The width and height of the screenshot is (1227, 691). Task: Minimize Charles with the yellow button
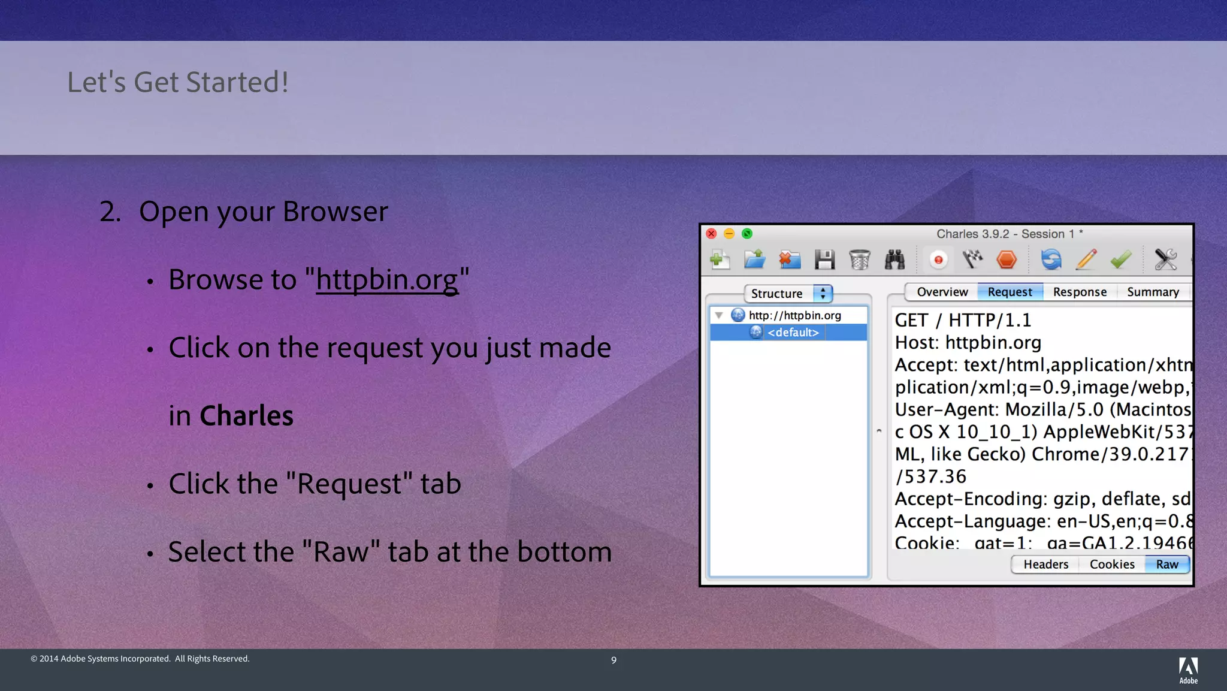729,234
